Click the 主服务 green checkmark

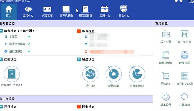(x=29, y=37)
